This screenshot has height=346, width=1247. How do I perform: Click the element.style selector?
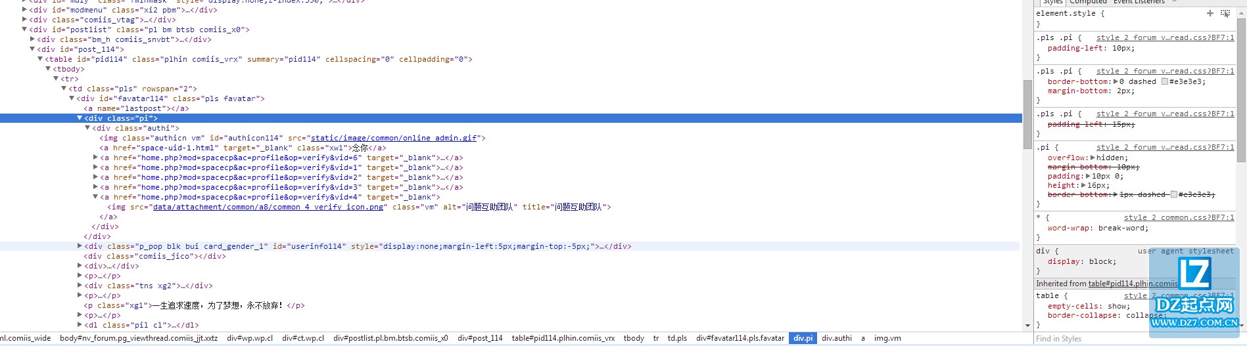[x=1066, y=13]
